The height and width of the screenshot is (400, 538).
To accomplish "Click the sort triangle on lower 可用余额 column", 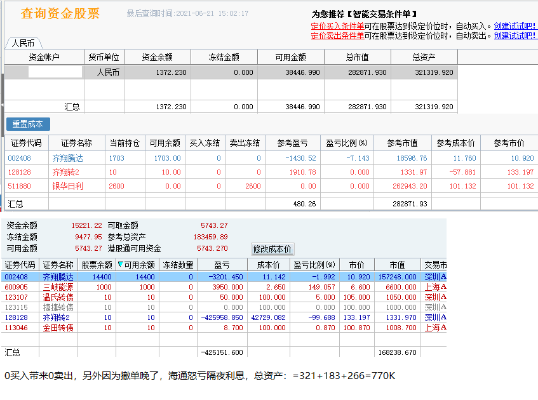I will click(121, 265).
